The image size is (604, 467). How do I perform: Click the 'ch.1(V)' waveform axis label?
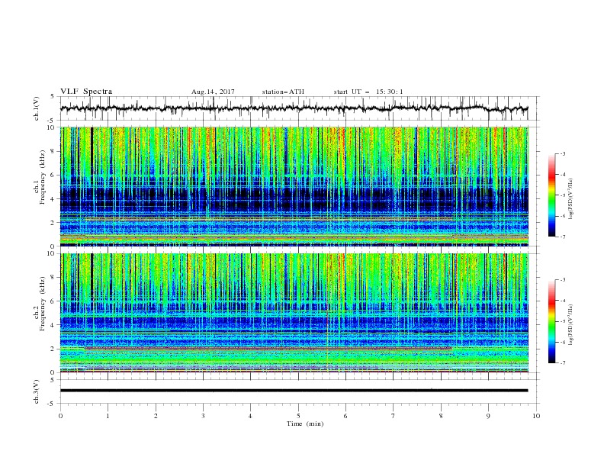[x=37, y=108]
